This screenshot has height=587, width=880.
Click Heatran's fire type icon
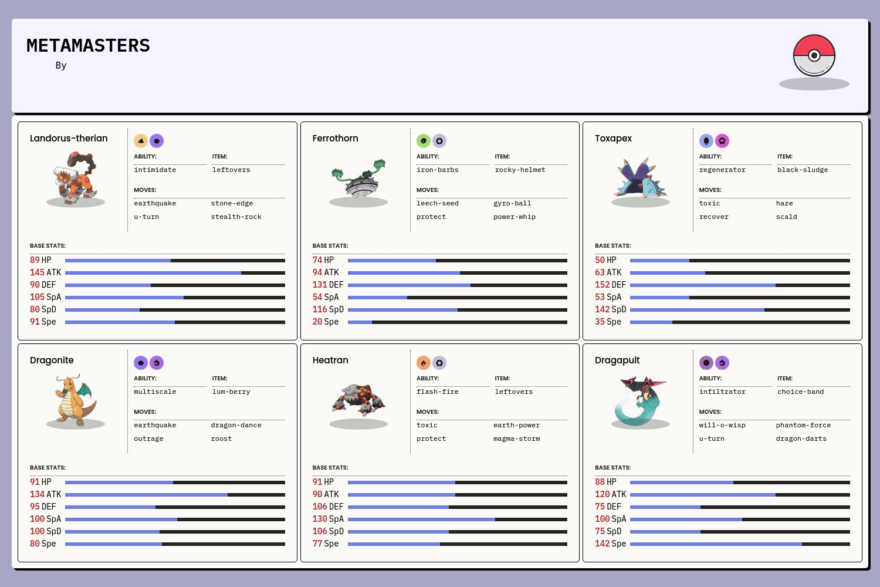click(424, 363)
